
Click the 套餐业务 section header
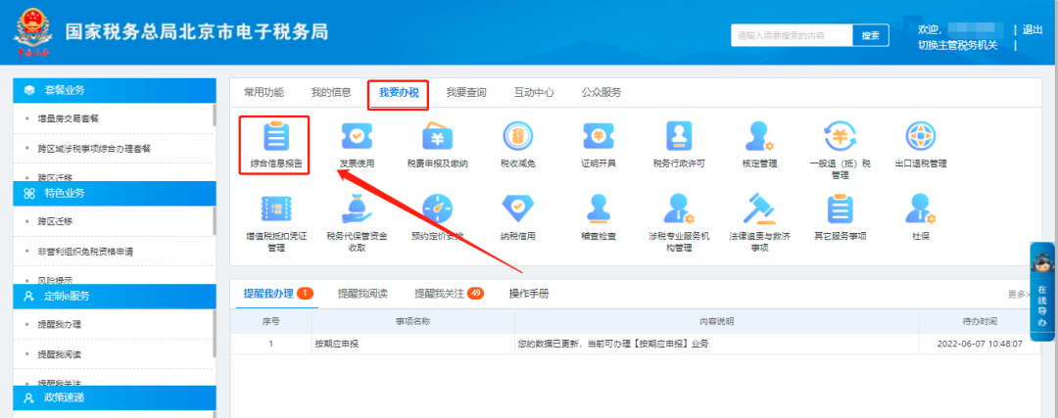pos(115,90)
